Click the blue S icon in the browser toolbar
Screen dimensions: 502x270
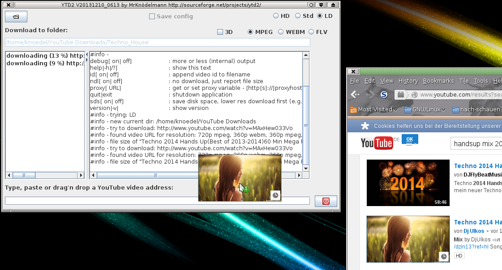pos(383,94)
